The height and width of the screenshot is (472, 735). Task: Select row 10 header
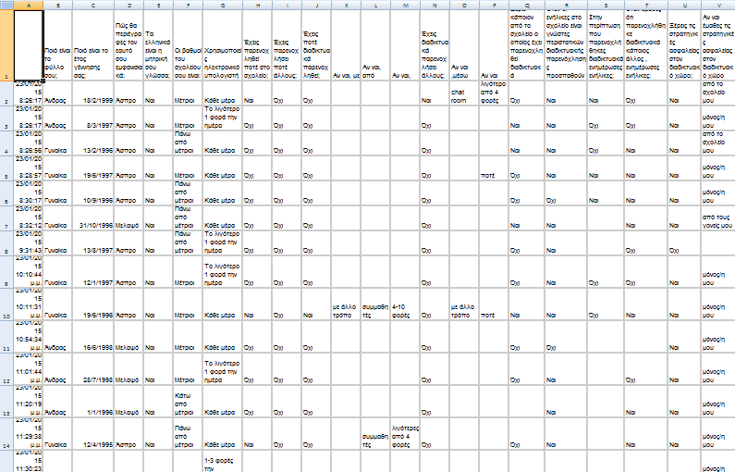click(x=6, y=304)
